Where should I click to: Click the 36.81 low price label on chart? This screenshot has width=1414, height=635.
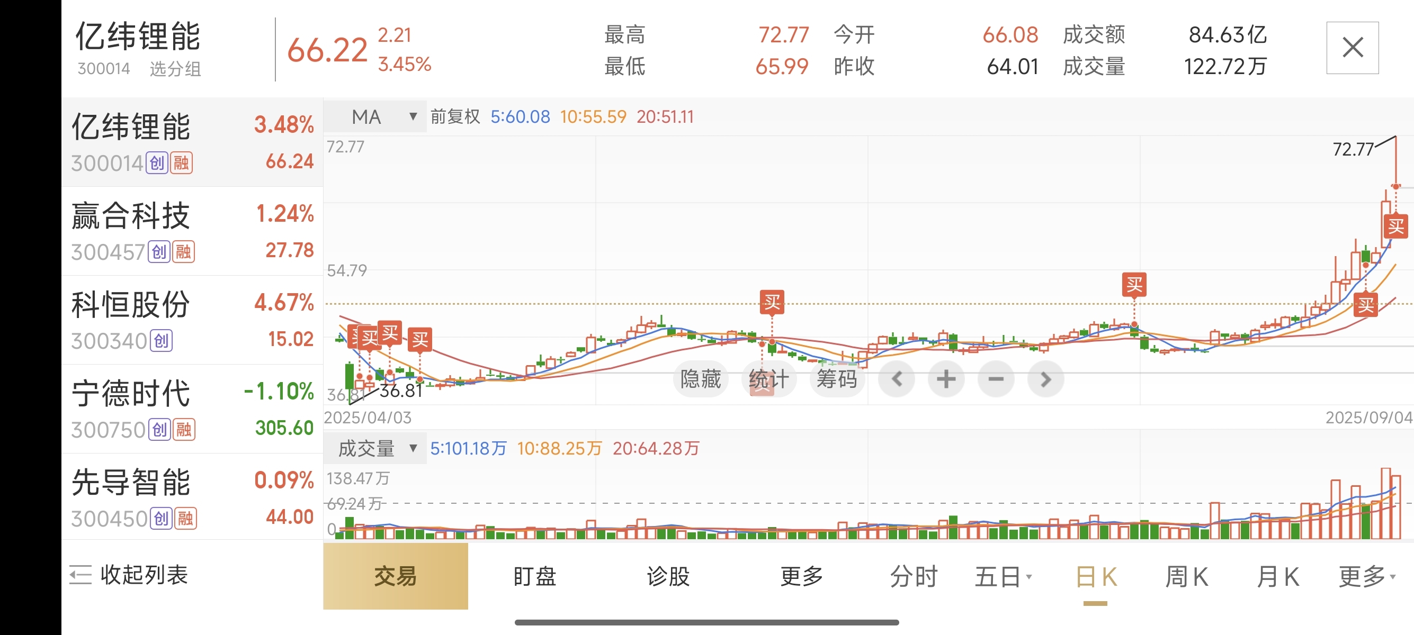click(401, 391)
